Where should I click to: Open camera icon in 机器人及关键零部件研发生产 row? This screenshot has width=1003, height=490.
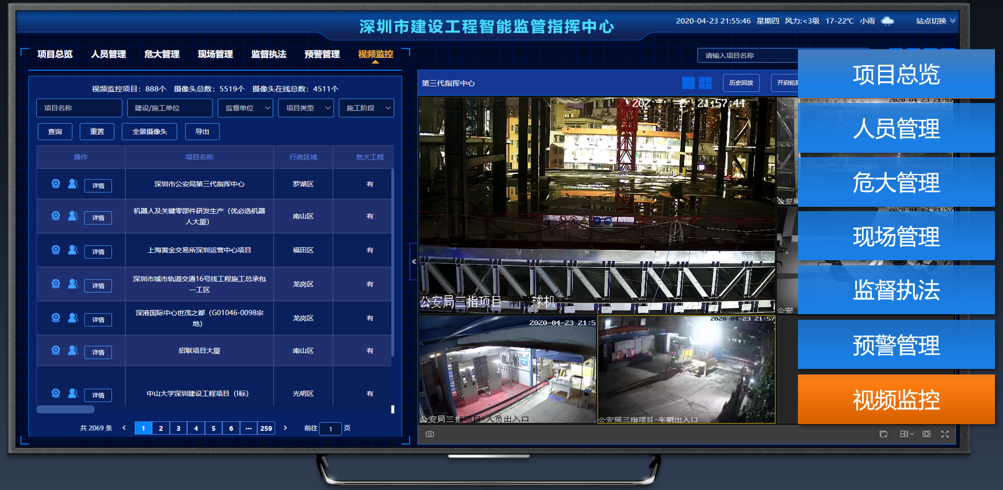(56, 216)
